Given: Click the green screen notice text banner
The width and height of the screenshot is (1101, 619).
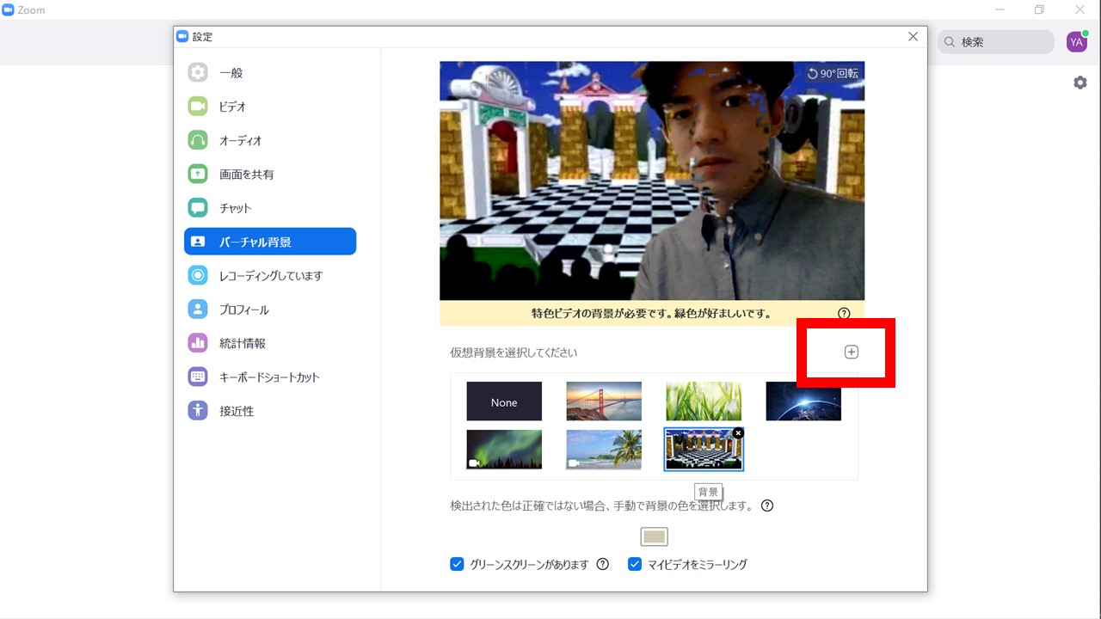Looking at the screenshot, I should 652,314.
